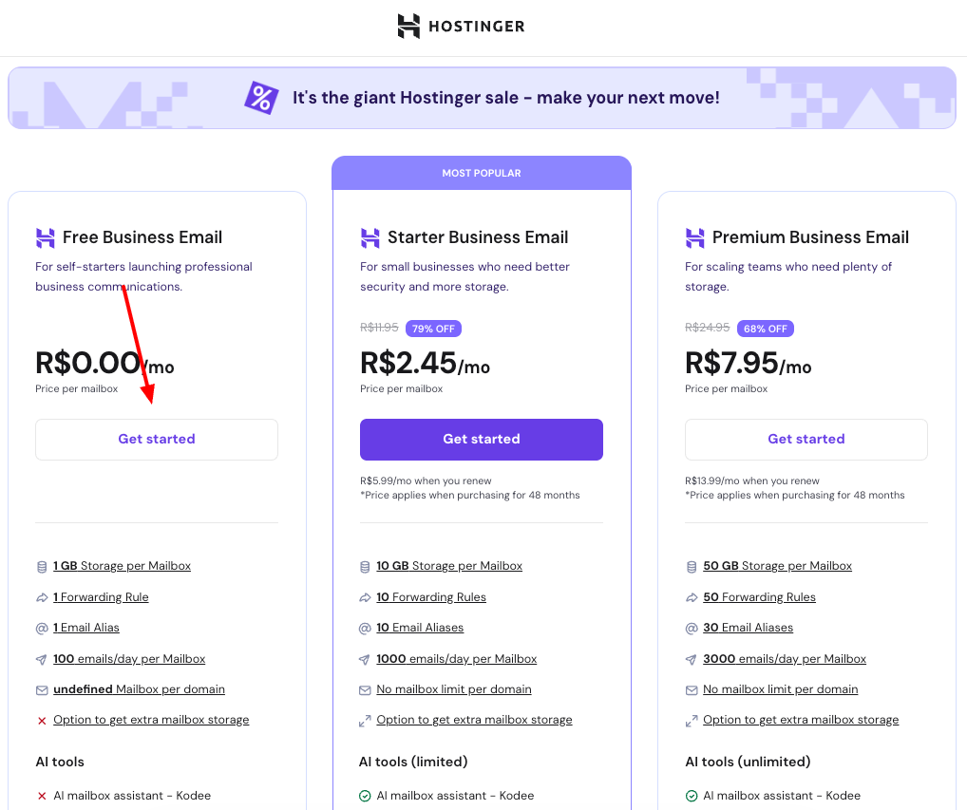Click the percent sale icon in banner
Viewport: 967px width, 810px height.
(x=261, y=98)
